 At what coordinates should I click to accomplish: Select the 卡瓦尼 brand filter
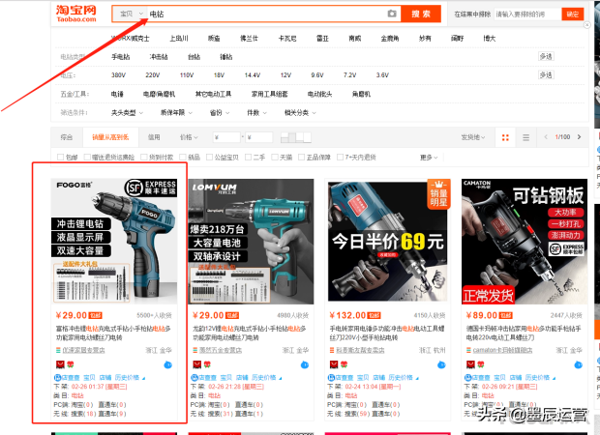coord(287,39)
